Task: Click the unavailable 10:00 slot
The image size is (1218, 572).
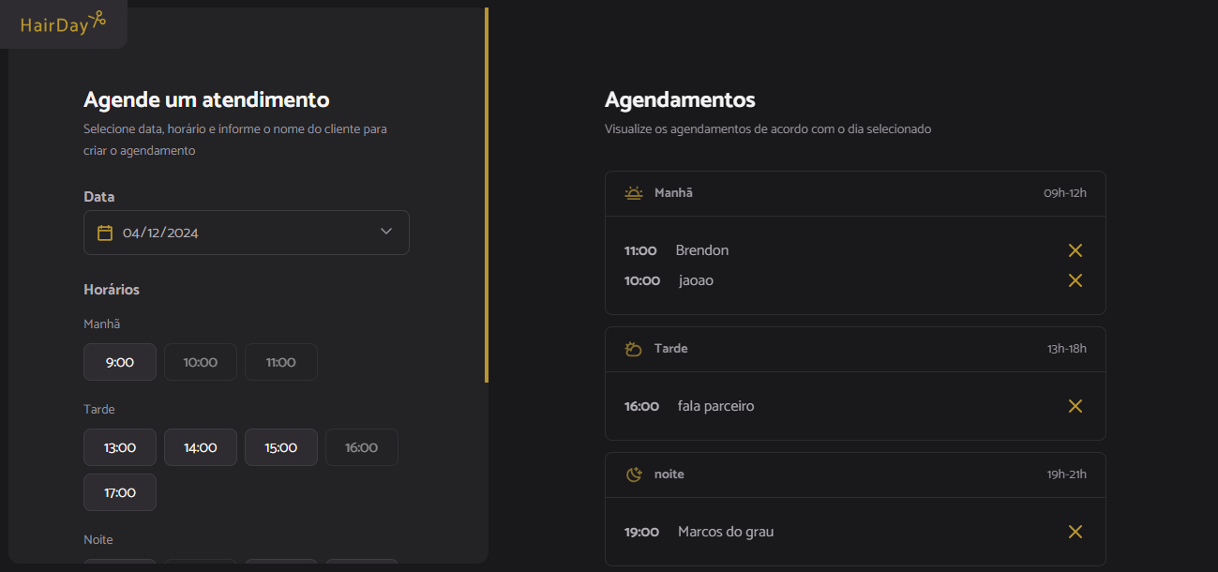Action: point(201,362)
